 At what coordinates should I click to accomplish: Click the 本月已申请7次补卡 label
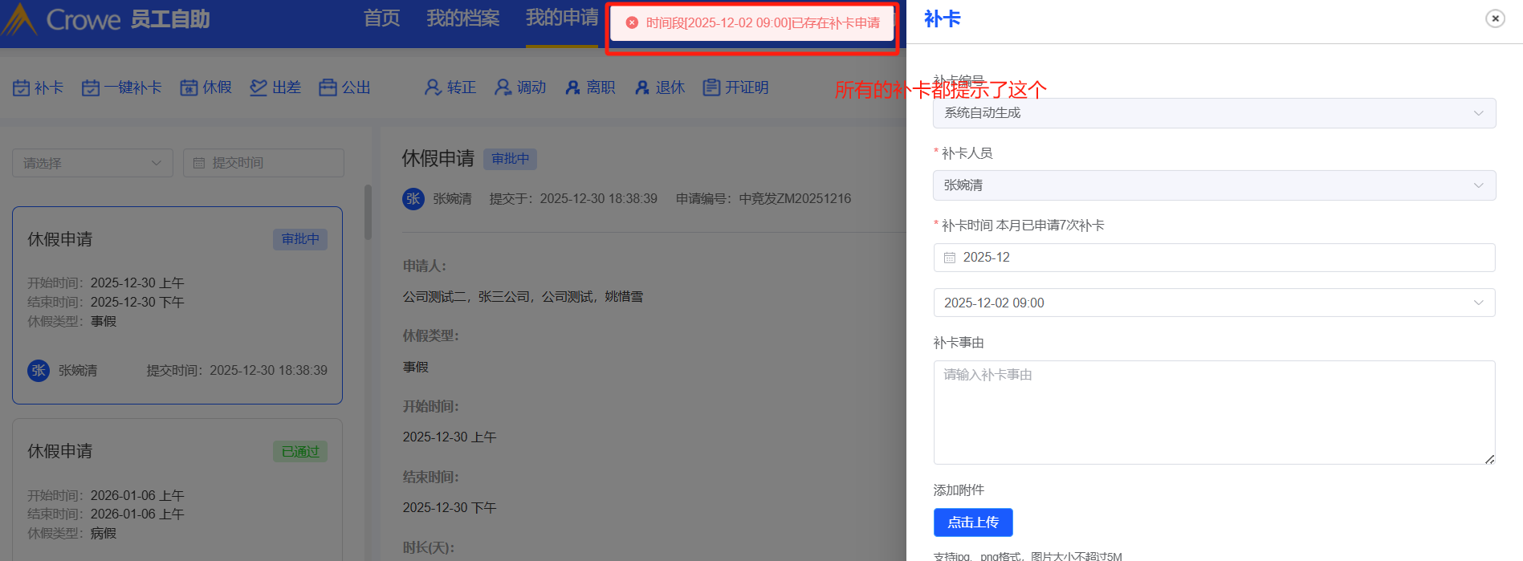(1050, 226)
